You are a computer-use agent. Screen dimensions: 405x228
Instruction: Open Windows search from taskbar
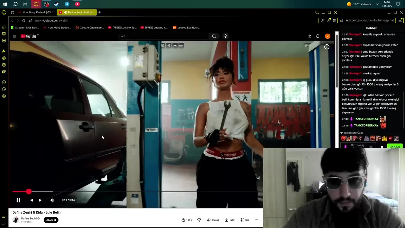pos(15,4)
